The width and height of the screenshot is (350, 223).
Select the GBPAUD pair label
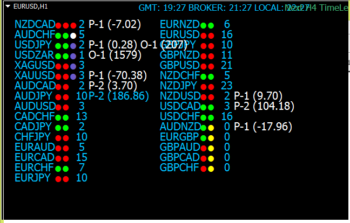pos(180,147)
